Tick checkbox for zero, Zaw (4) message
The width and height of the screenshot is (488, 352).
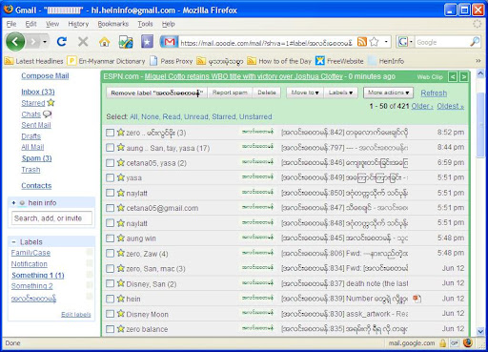(110, 254)
